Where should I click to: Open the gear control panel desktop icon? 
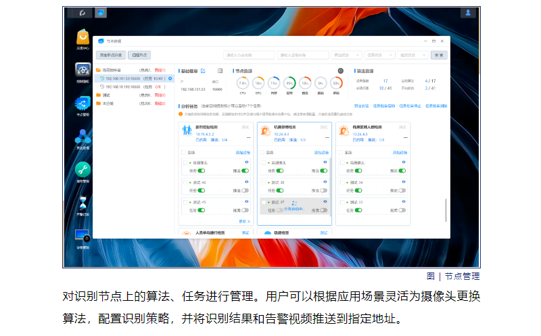tap(83, 70)
